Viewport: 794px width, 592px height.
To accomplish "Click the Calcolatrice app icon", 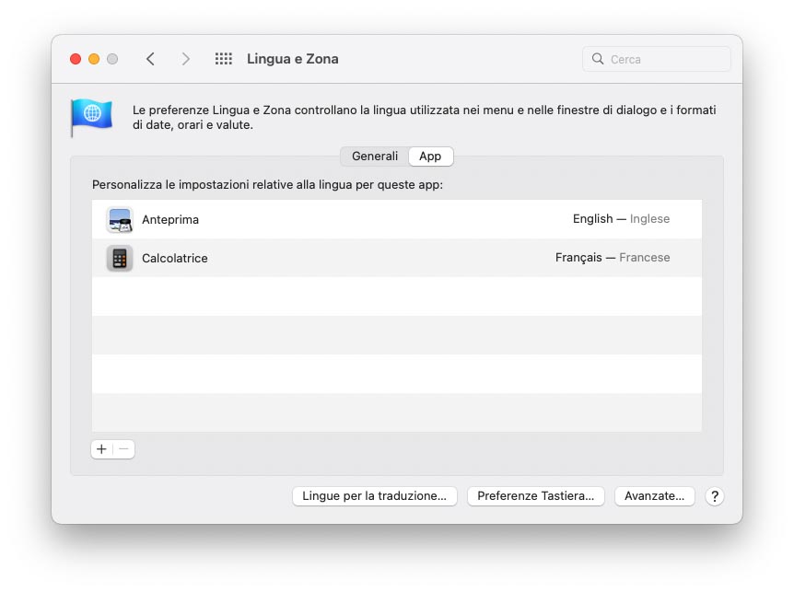I will [119, 258].
